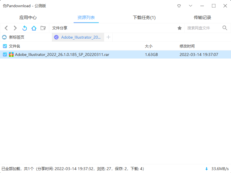Open 下载任务(1) tab
This screenshot has width=231, height=173.
(144, 18)
